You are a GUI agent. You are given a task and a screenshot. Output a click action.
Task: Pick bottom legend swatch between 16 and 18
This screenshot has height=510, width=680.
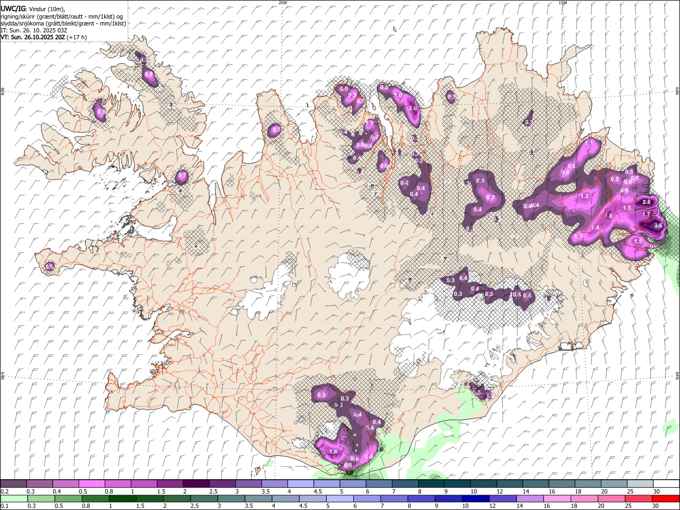pos(557,498)
